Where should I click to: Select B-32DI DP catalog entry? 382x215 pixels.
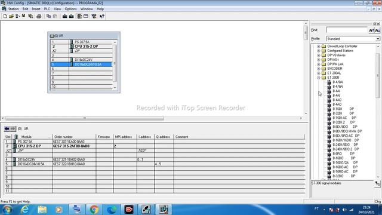[x=344, y=113]
